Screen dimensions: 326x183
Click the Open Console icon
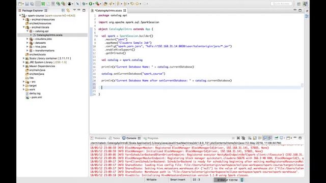[x=288, y=138]
